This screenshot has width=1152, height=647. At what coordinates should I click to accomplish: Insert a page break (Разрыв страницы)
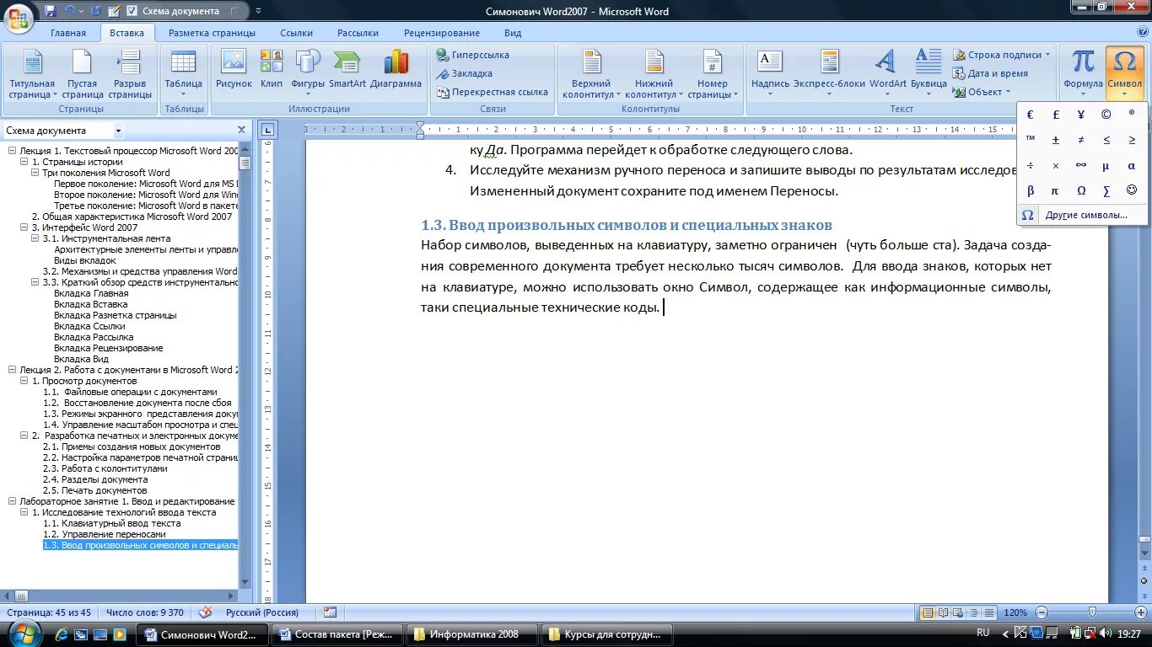tap(130, 74)
